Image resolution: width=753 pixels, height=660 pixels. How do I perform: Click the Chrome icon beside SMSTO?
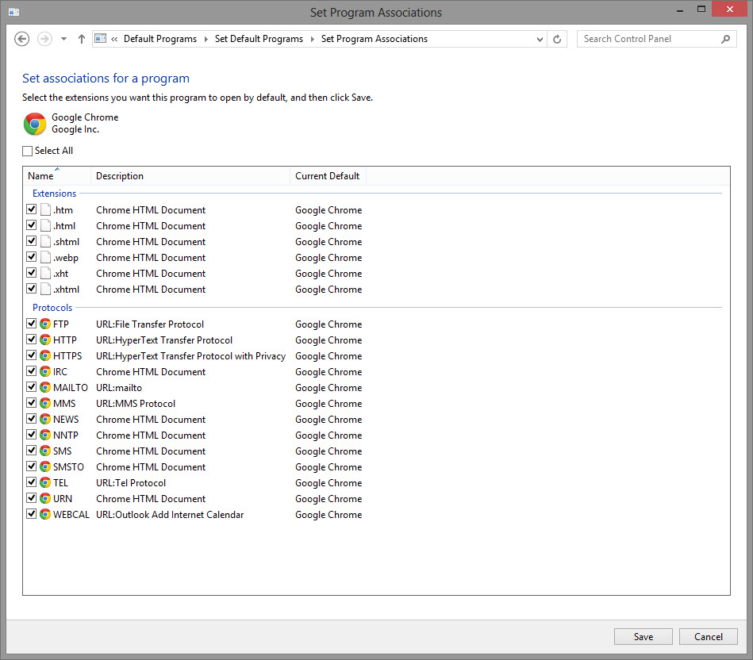click(x=45, y=466)
